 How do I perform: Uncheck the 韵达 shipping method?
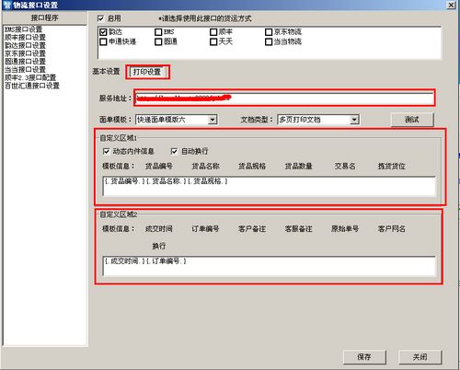103,32
